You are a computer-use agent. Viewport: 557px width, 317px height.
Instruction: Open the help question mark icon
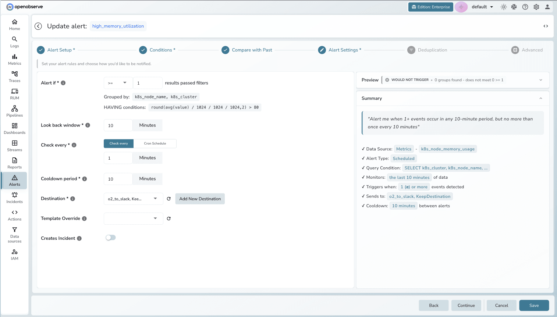point(525,7)
